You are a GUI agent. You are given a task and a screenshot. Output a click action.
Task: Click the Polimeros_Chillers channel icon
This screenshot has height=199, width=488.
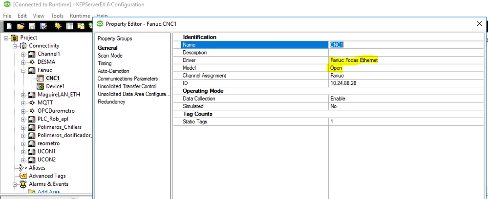click(32, 127)
